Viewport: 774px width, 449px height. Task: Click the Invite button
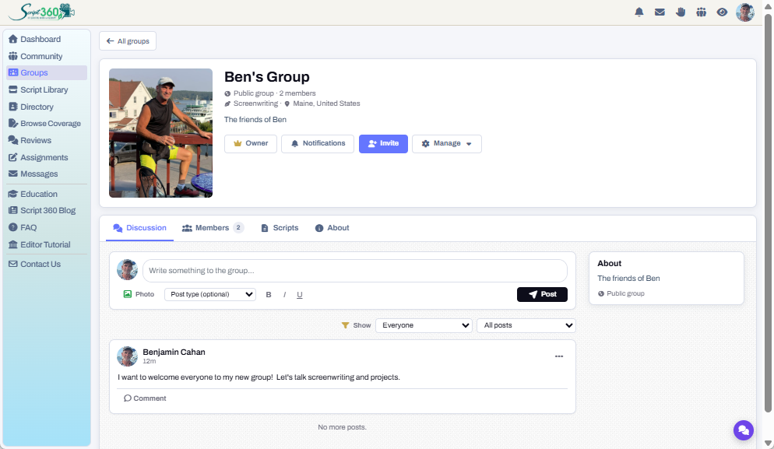384,144
